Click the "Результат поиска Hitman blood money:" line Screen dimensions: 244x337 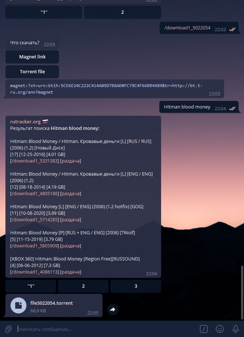(55, 128)
